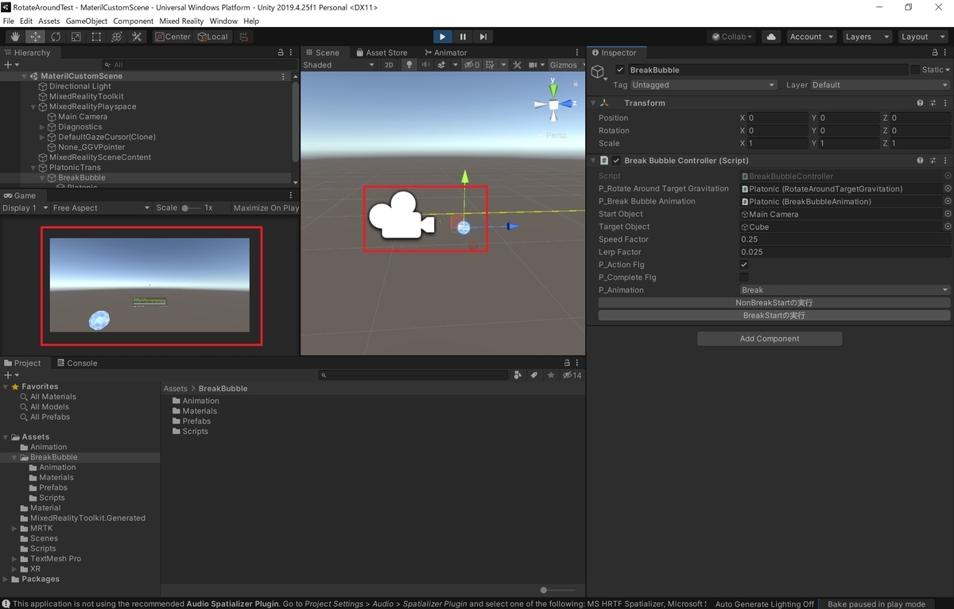Toggle Center pivot mode button

173,37
